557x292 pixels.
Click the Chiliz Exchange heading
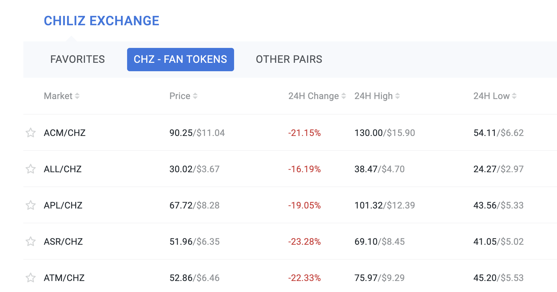tap(101, 21)
